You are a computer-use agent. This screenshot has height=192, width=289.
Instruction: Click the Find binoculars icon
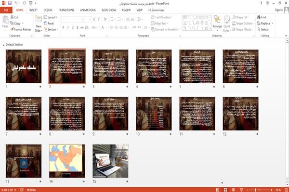259,17
